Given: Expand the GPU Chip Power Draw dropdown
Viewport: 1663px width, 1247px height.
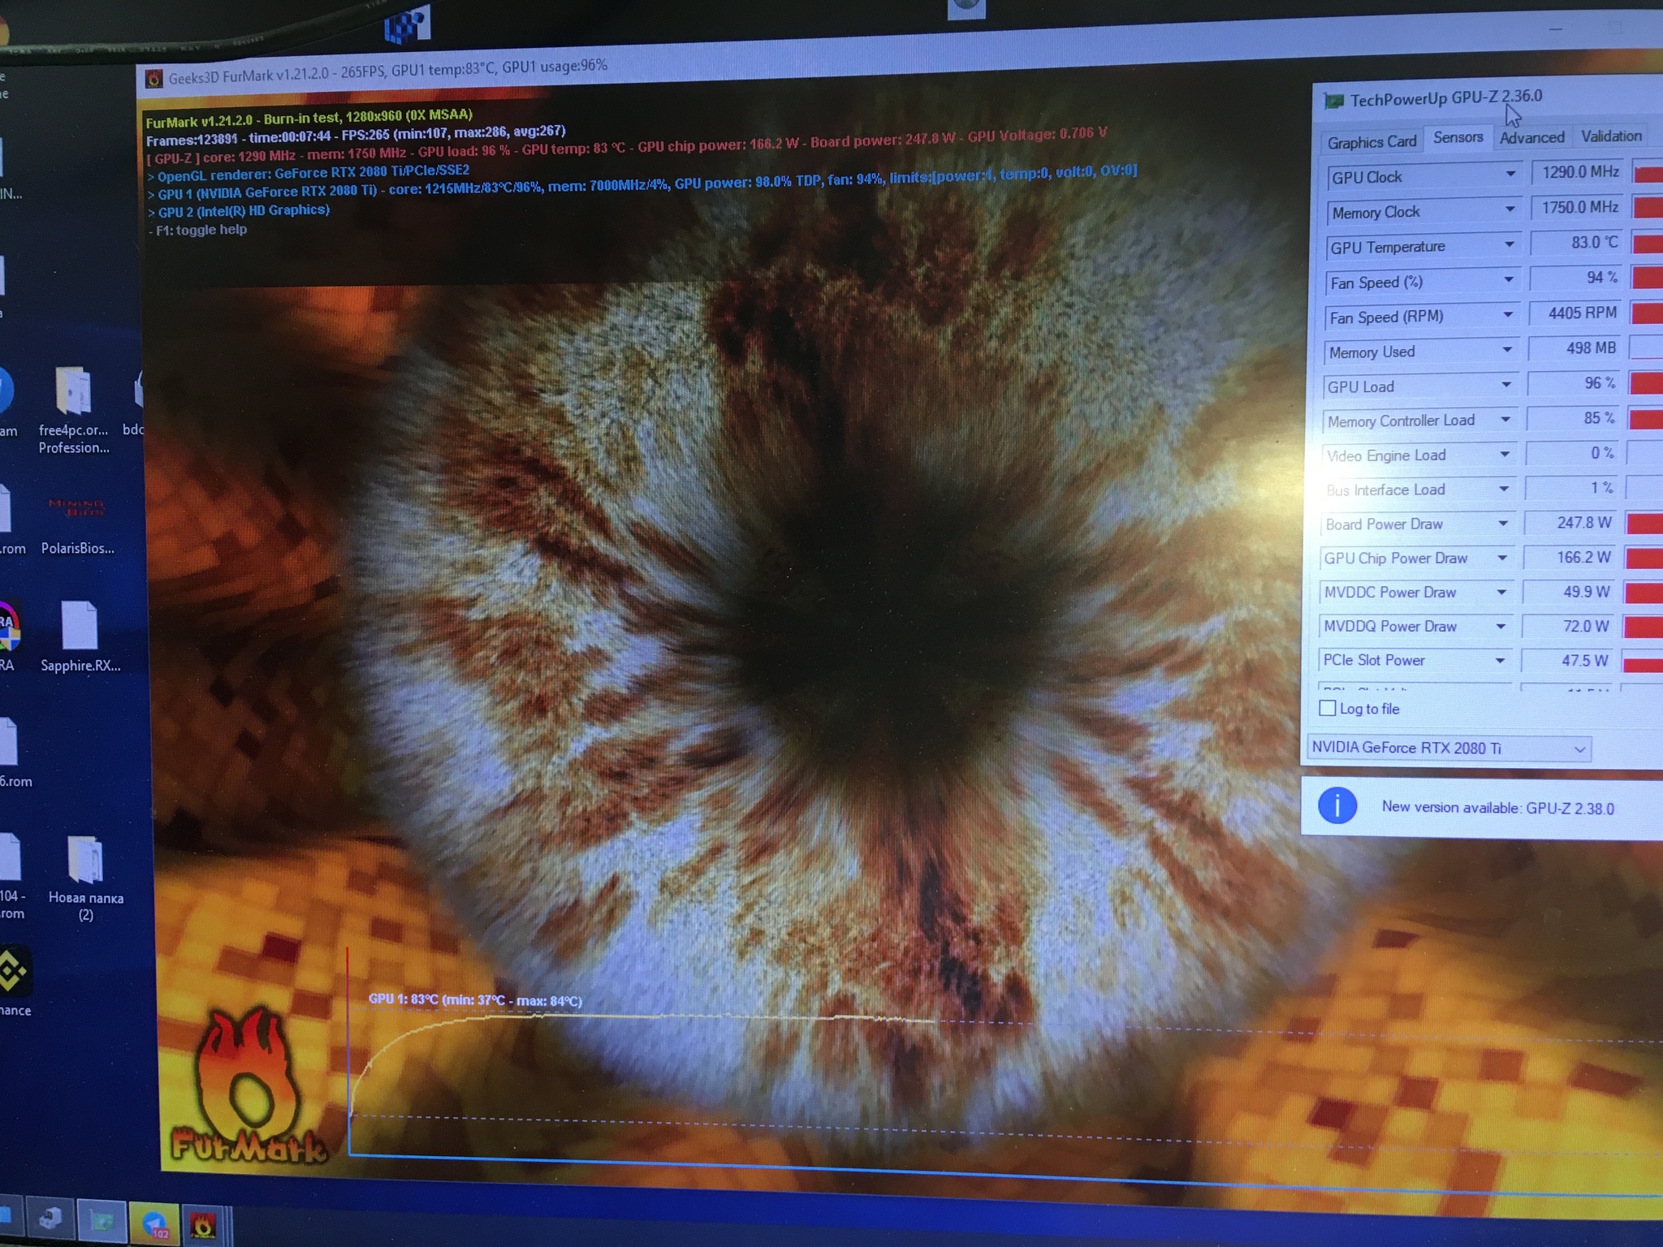Looking at the screenshot, I should tap(1501, 558).
